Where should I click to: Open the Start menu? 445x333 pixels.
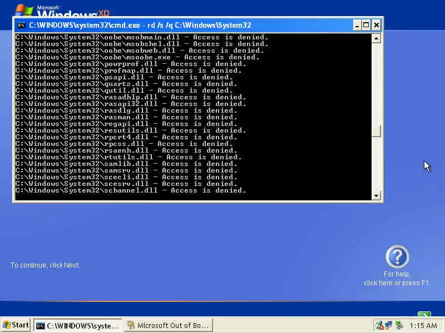pos(16,325)
